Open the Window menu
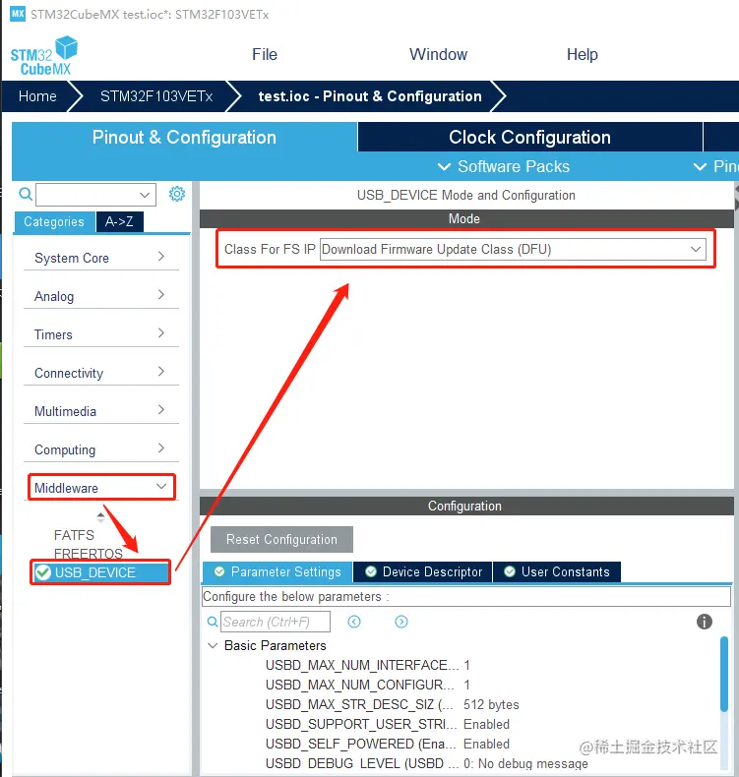Screen dimensions: 739x777 tap(438, 54)
